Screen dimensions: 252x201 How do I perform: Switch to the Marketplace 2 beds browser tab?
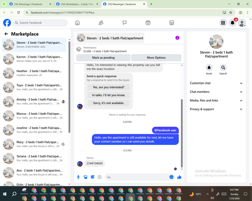[77, 4]
